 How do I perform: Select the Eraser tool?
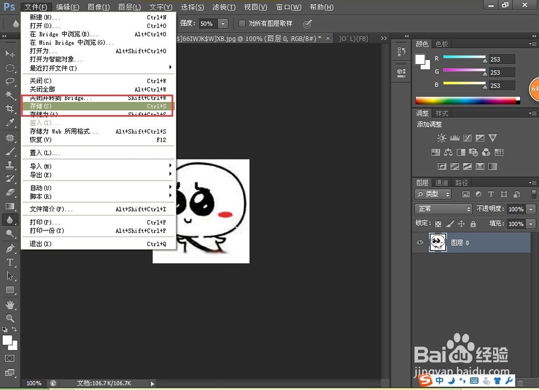11,192
